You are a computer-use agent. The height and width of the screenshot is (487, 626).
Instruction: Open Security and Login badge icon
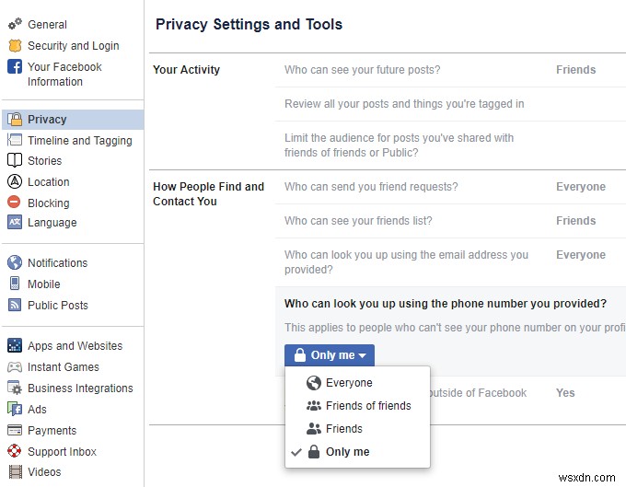[15, 45]
